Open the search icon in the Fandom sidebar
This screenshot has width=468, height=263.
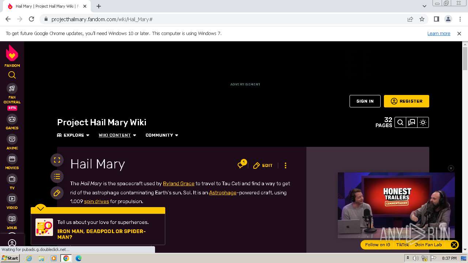(12, 75)
